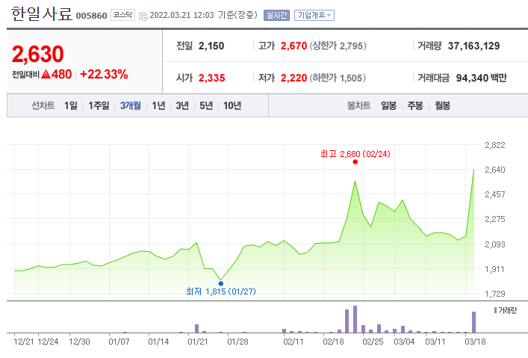Click the 코스닥 market badge
528x358 pixels.
[122, 15]
